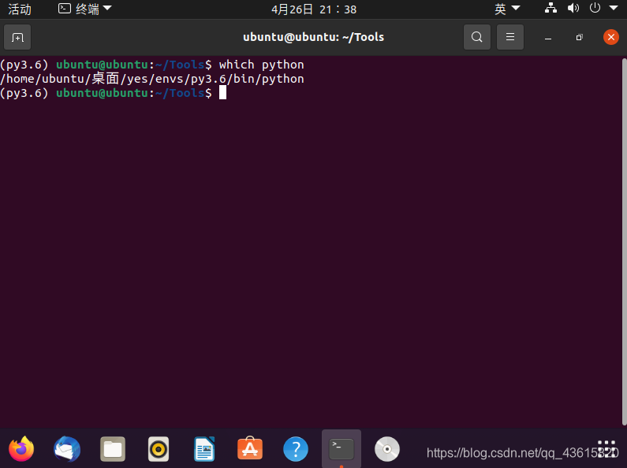The width and height of the screenshot is (627, 468).
Task: Expand the 终端 application menu
Action: [84, 9]
